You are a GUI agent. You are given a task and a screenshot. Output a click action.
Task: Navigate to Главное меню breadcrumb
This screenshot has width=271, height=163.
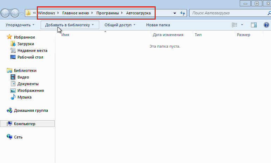(75, 13)
